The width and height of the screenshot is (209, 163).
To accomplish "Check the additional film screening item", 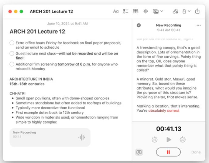I will click(12, 64).
